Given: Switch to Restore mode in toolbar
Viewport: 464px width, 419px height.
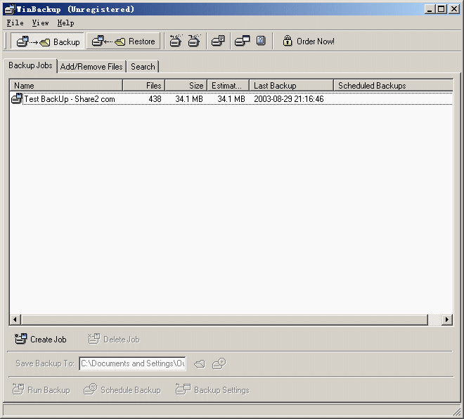Looking at the screenshot, I should click(x=124, y=41).
